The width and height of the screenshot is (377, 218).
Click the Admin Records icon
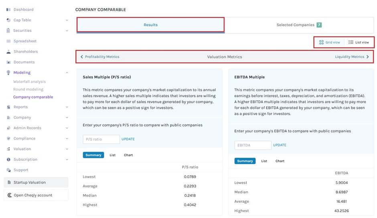[8, 128]
